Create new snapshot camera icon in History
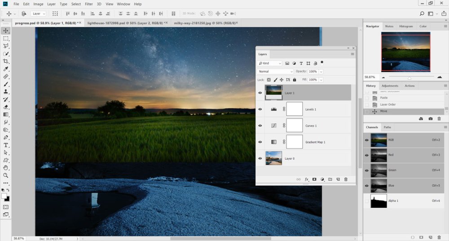 (x=431, y=118)
